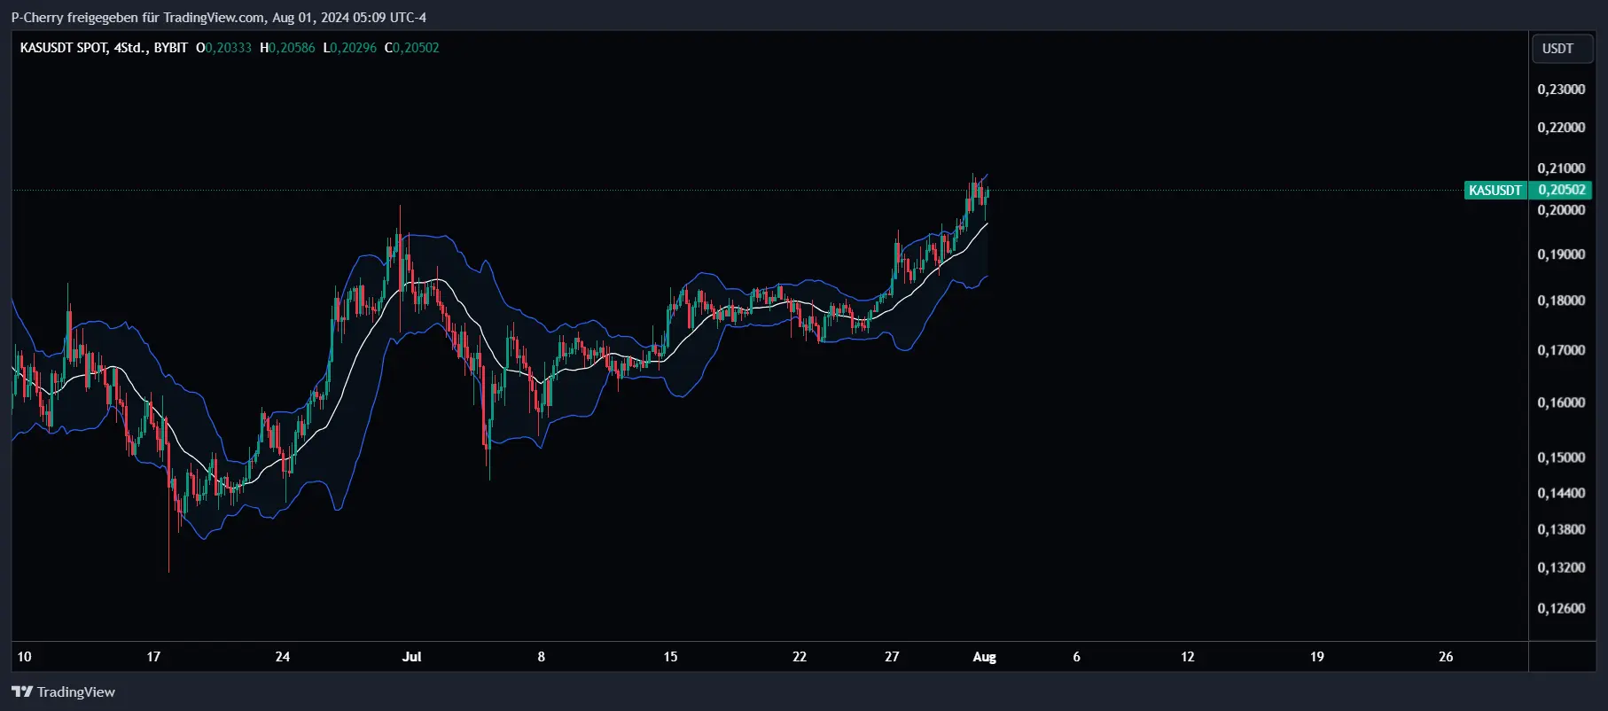Click the close value C0,20502
Image resolution: width=1608 pixels, height=711 pixels.
click(x=411, y=48)
